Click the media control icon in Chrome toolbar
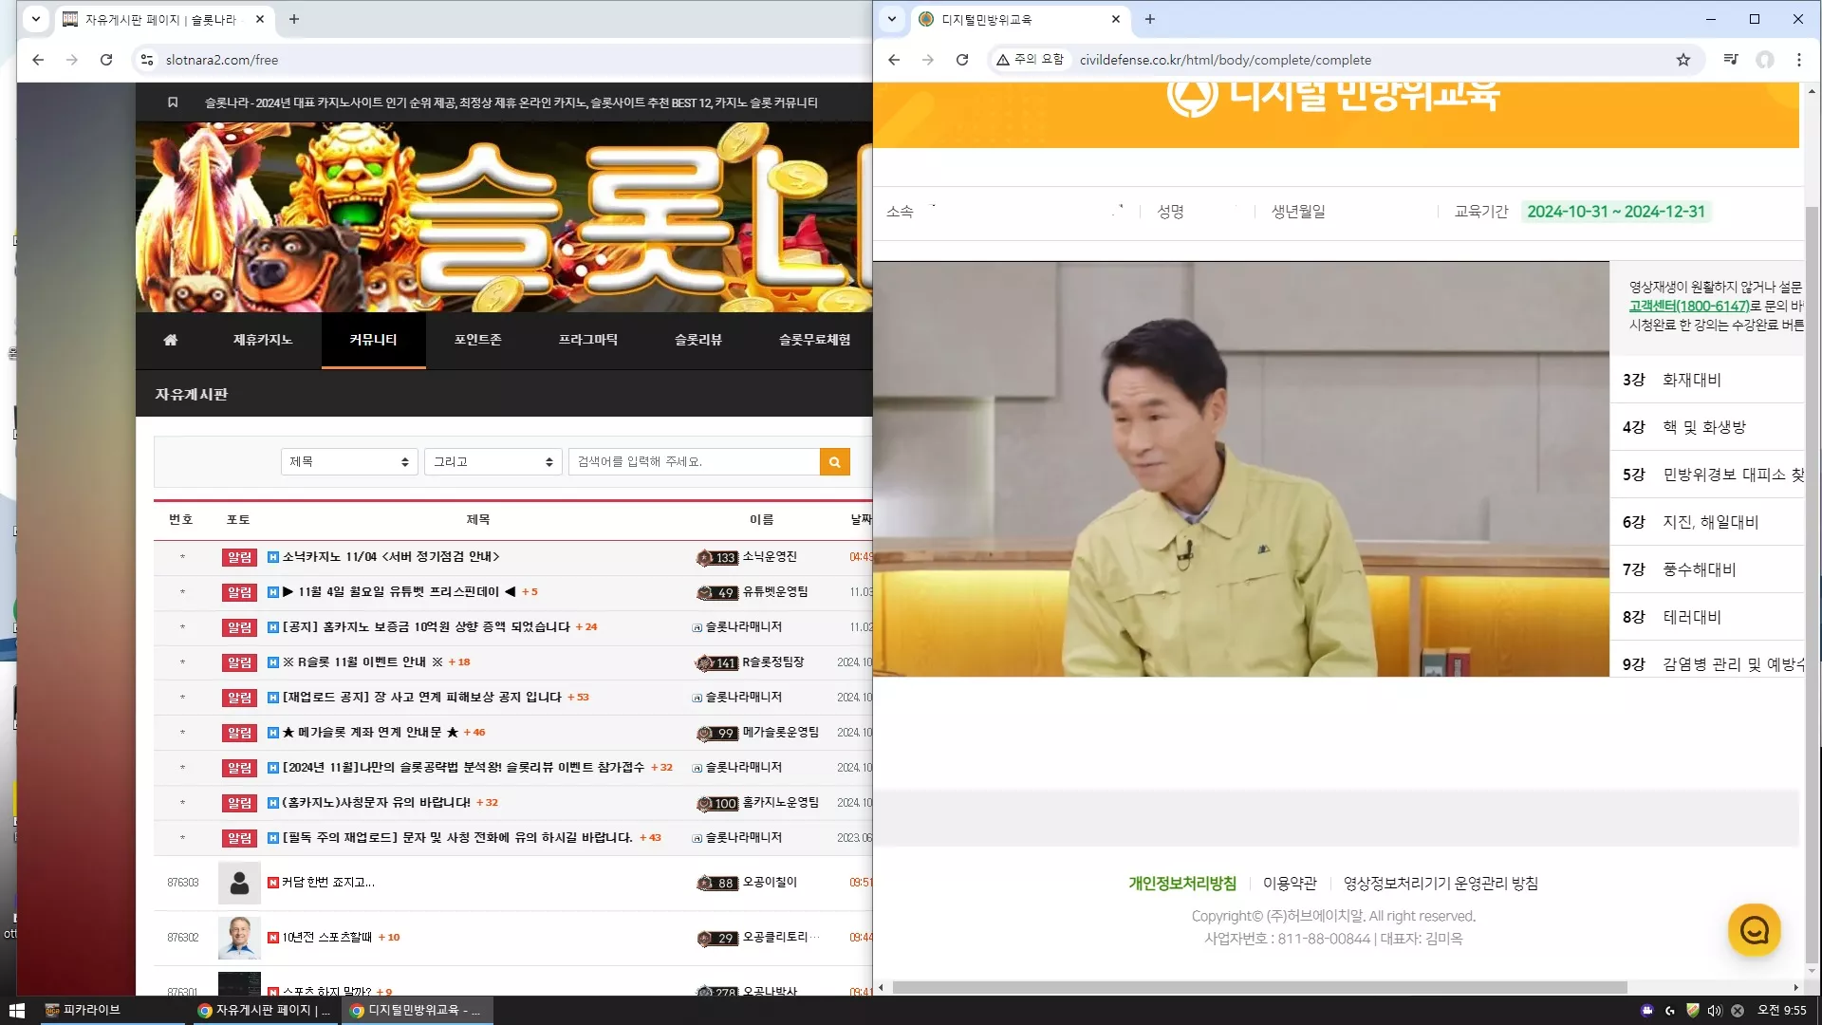This screenshot has height=1025, width=1822. [1731, 60]
